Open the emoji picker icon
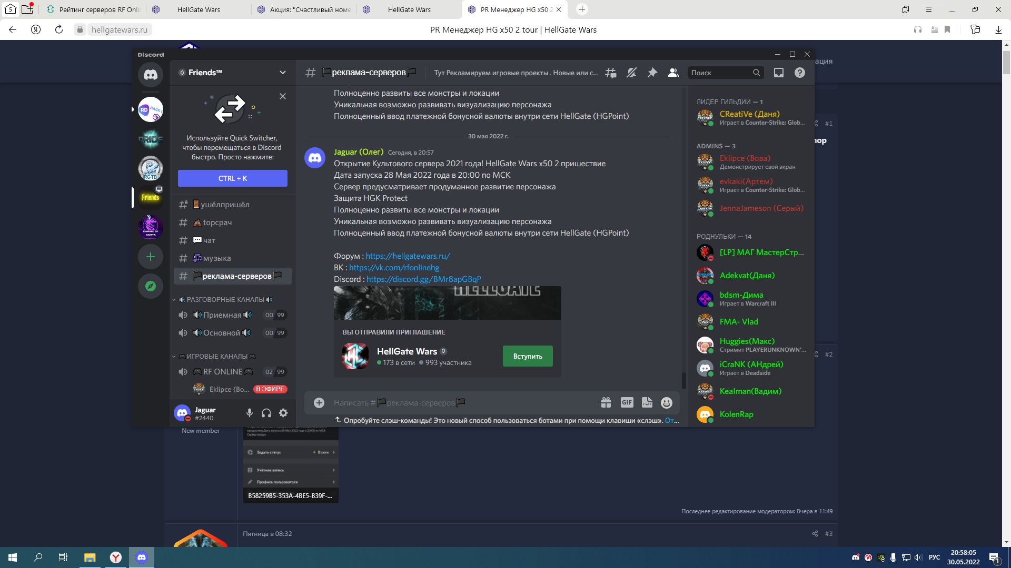 pyautogui.click(x=667, y=403)
